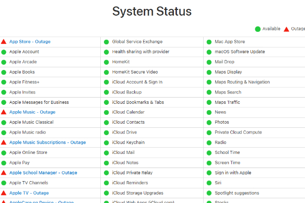Click the Maps Traffic entry
305x203 pixels.
point(227,102)
